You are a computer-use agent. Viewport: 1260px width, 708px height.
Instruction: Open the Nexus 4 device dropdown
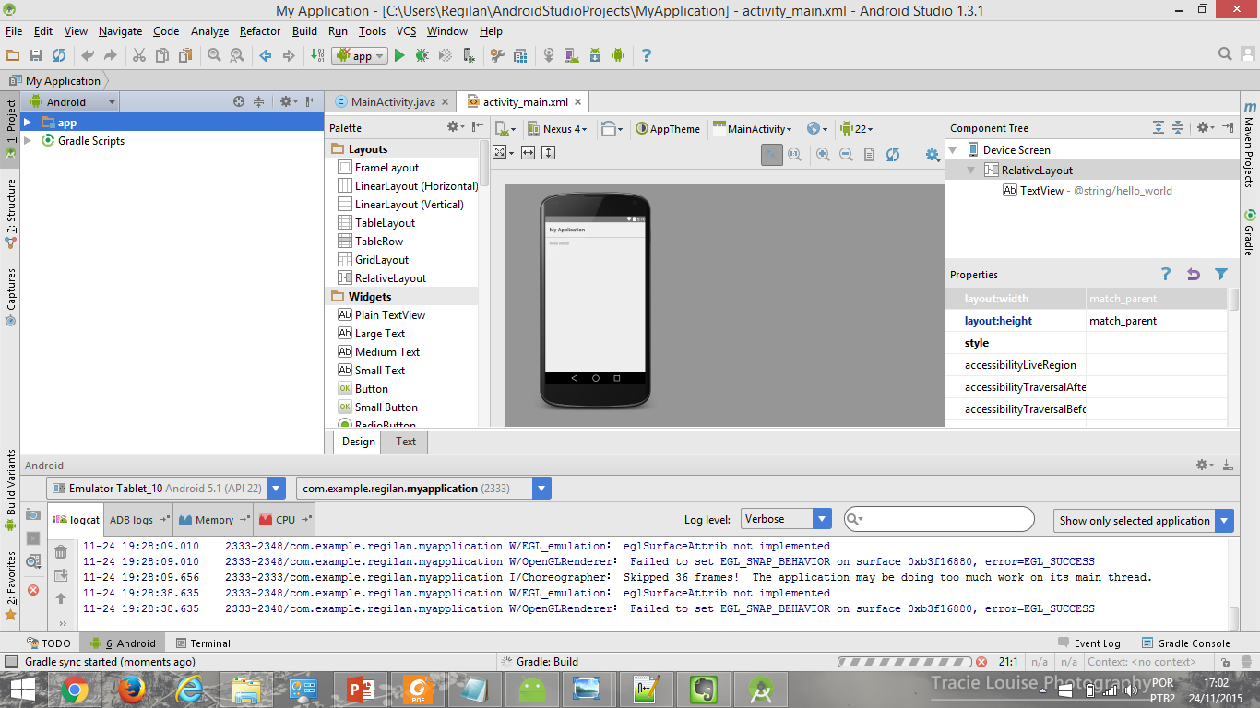tap(558, 129)
